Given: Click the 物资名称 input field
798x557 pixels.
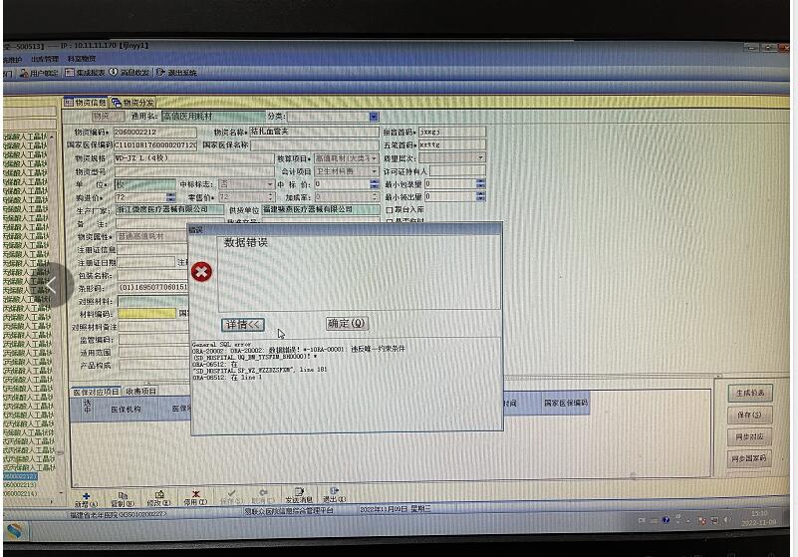Looking at the screenshot, I should (314, 132).
